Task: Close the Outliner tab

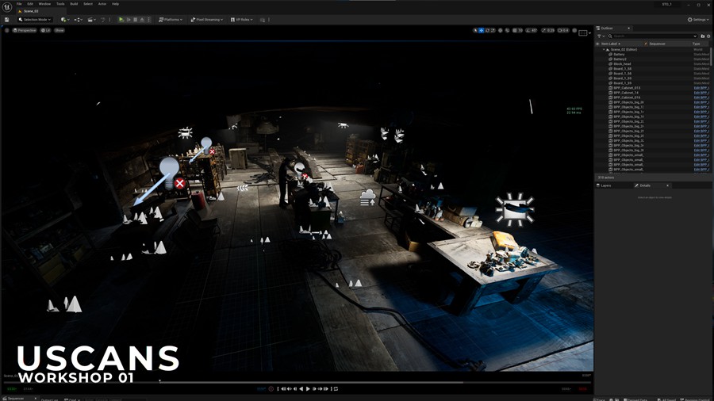Action: coord(629,29)
